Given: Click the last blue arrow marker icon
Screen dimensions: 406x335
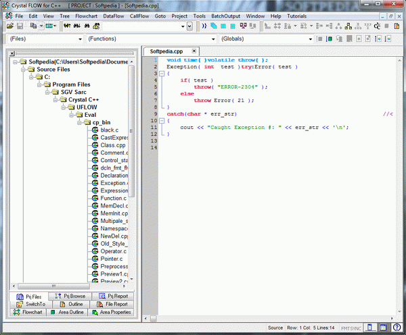Looking at the screenshot, I should 388,39.
